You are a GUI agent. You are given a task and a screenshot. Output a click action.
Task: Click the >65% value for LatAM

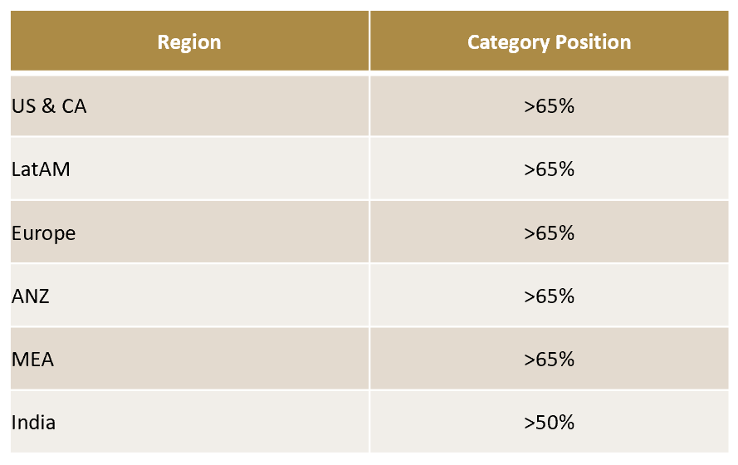tap(549, 169)
